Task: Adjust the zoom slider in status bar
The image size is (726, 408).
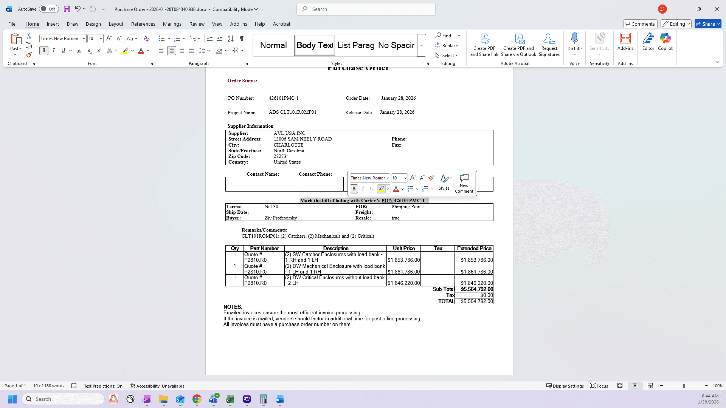Action: [684, 386]
